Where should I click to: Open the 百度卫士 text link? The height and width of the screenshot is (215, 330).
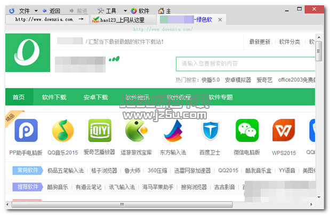pos(210,153)
